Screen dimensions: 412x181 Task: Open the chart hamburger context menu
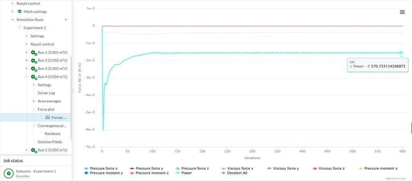coord(402,12)
